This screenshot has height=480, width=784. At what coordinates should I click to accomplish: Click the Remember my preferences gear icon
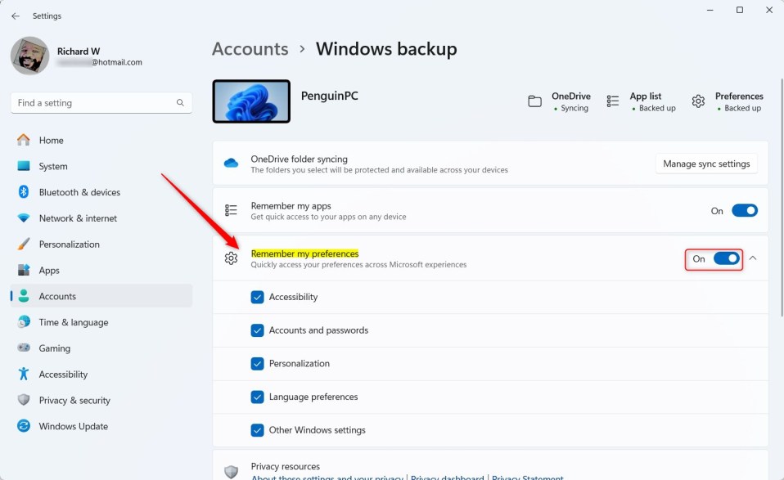pyautogui.click(x=231, y=258)
